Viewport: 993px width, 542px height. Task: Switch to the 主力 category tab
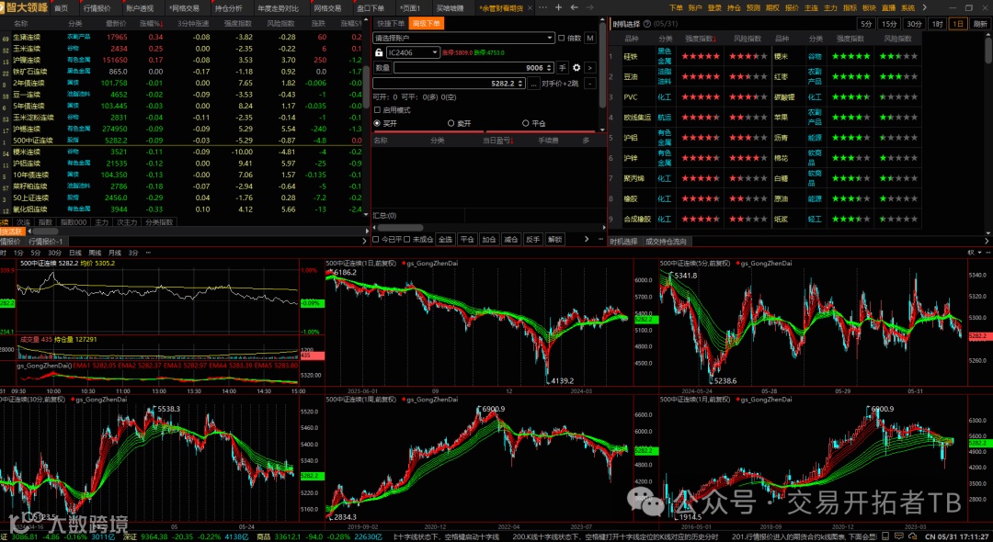point(101,222)
